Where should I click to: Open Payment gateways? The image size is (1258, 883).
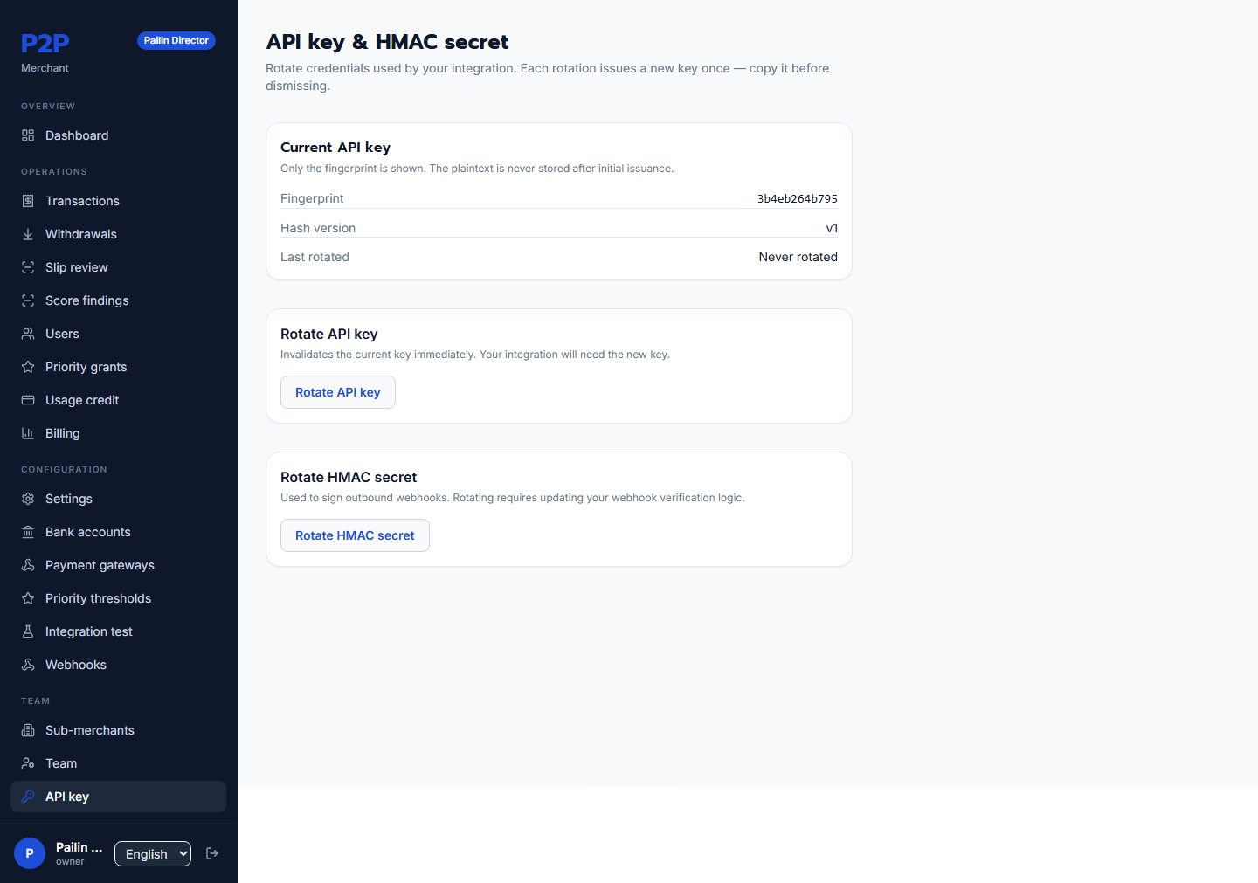pos(118,565)
